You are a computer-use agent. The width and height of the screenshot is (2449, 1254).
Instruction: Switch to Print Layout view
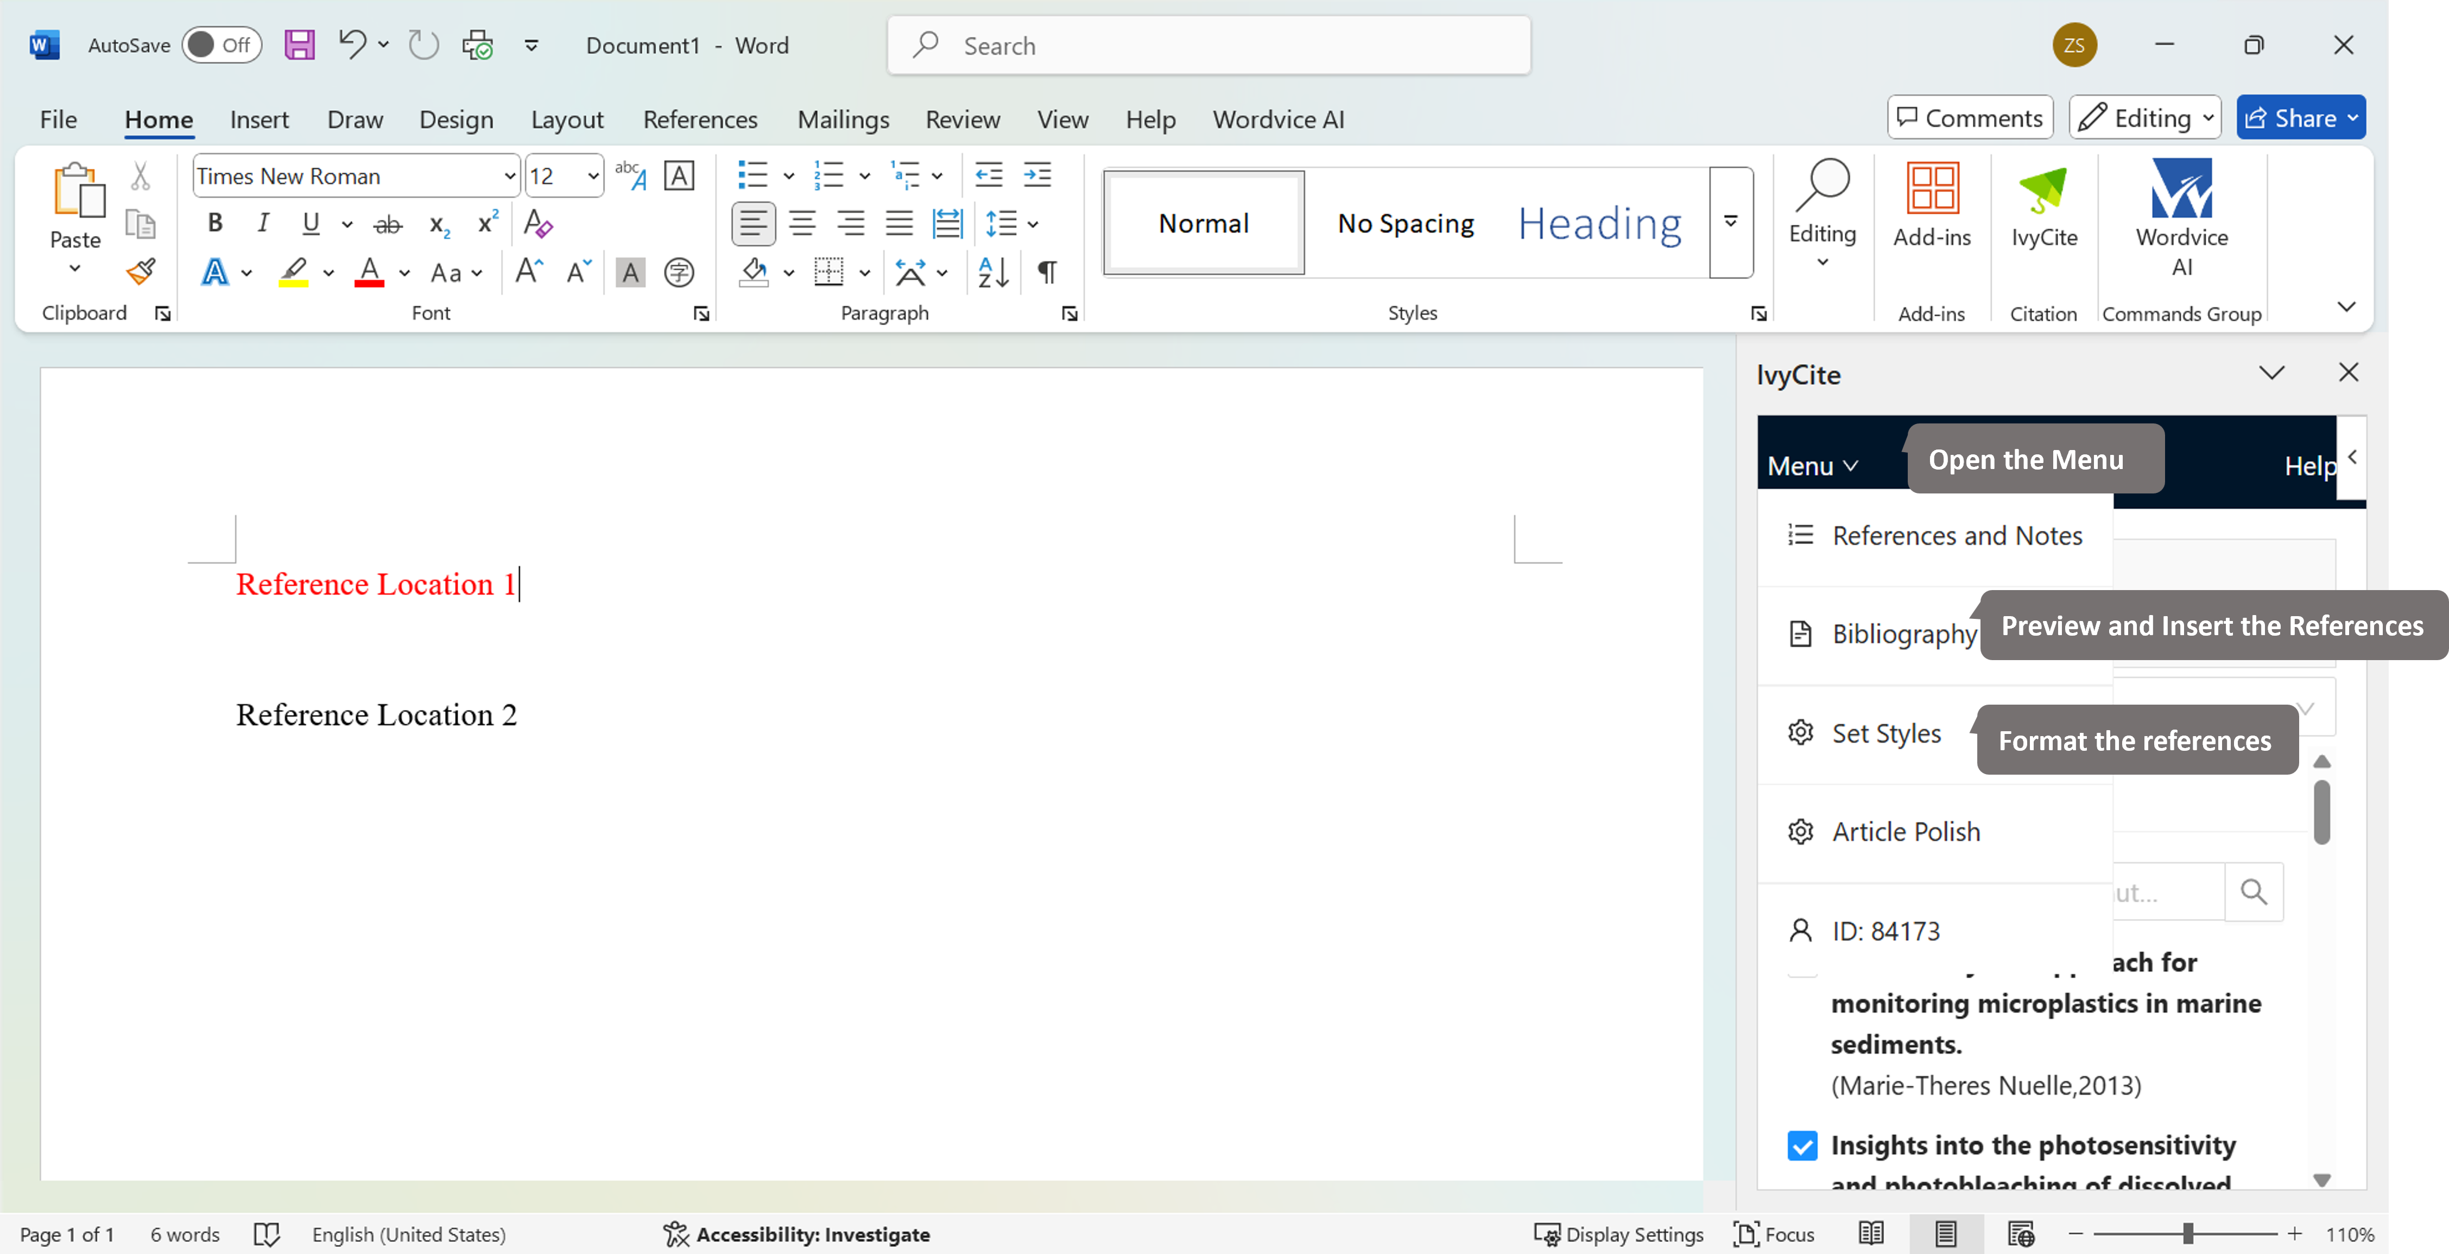tap(1945, 1234)
